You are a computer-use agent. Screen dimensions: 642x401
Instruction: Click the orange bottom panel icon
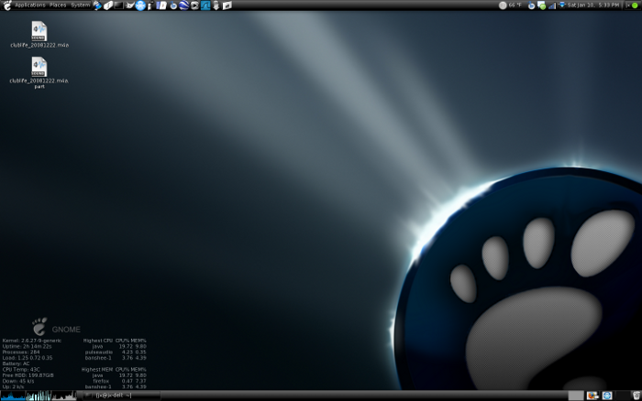pos(592,396)
